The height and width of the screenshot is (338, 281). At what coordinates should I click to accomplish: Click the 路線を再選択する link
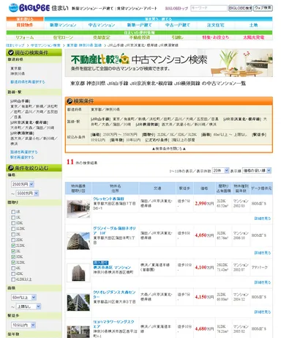point(24,152)
